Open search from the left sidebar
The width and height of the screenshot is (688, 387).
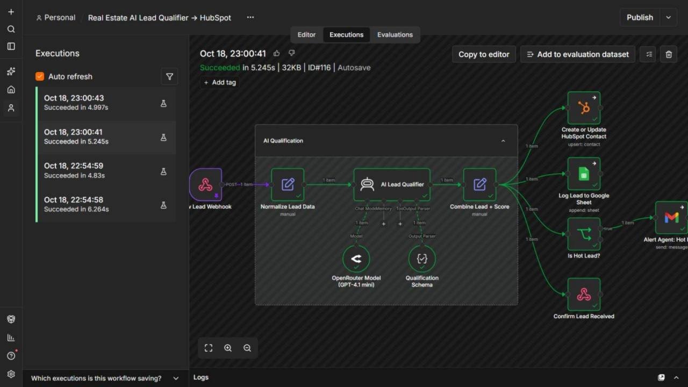point(11,29)
